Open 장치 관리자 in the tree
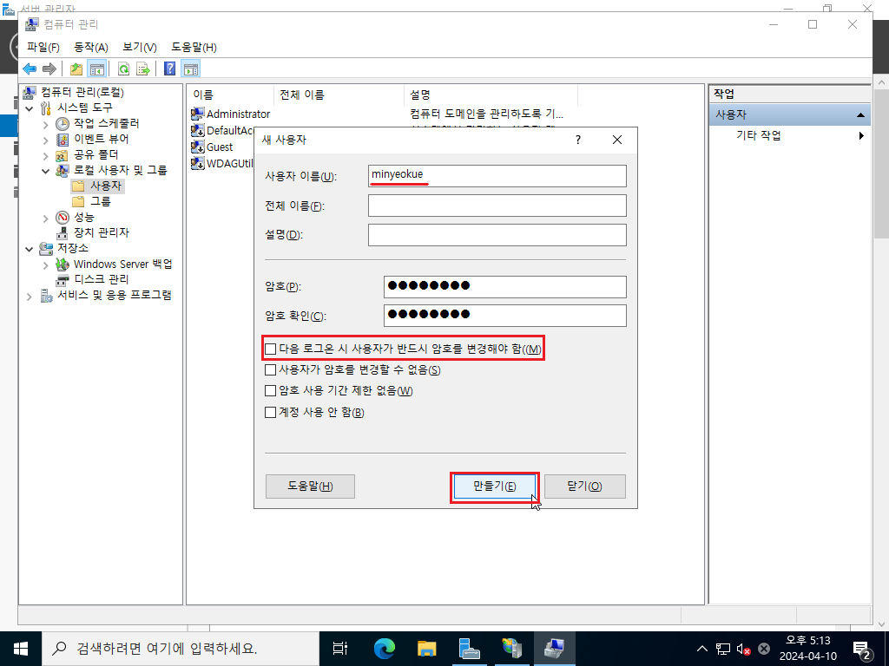The height and width of the screenshot is (666, 889). coord(101,232)
